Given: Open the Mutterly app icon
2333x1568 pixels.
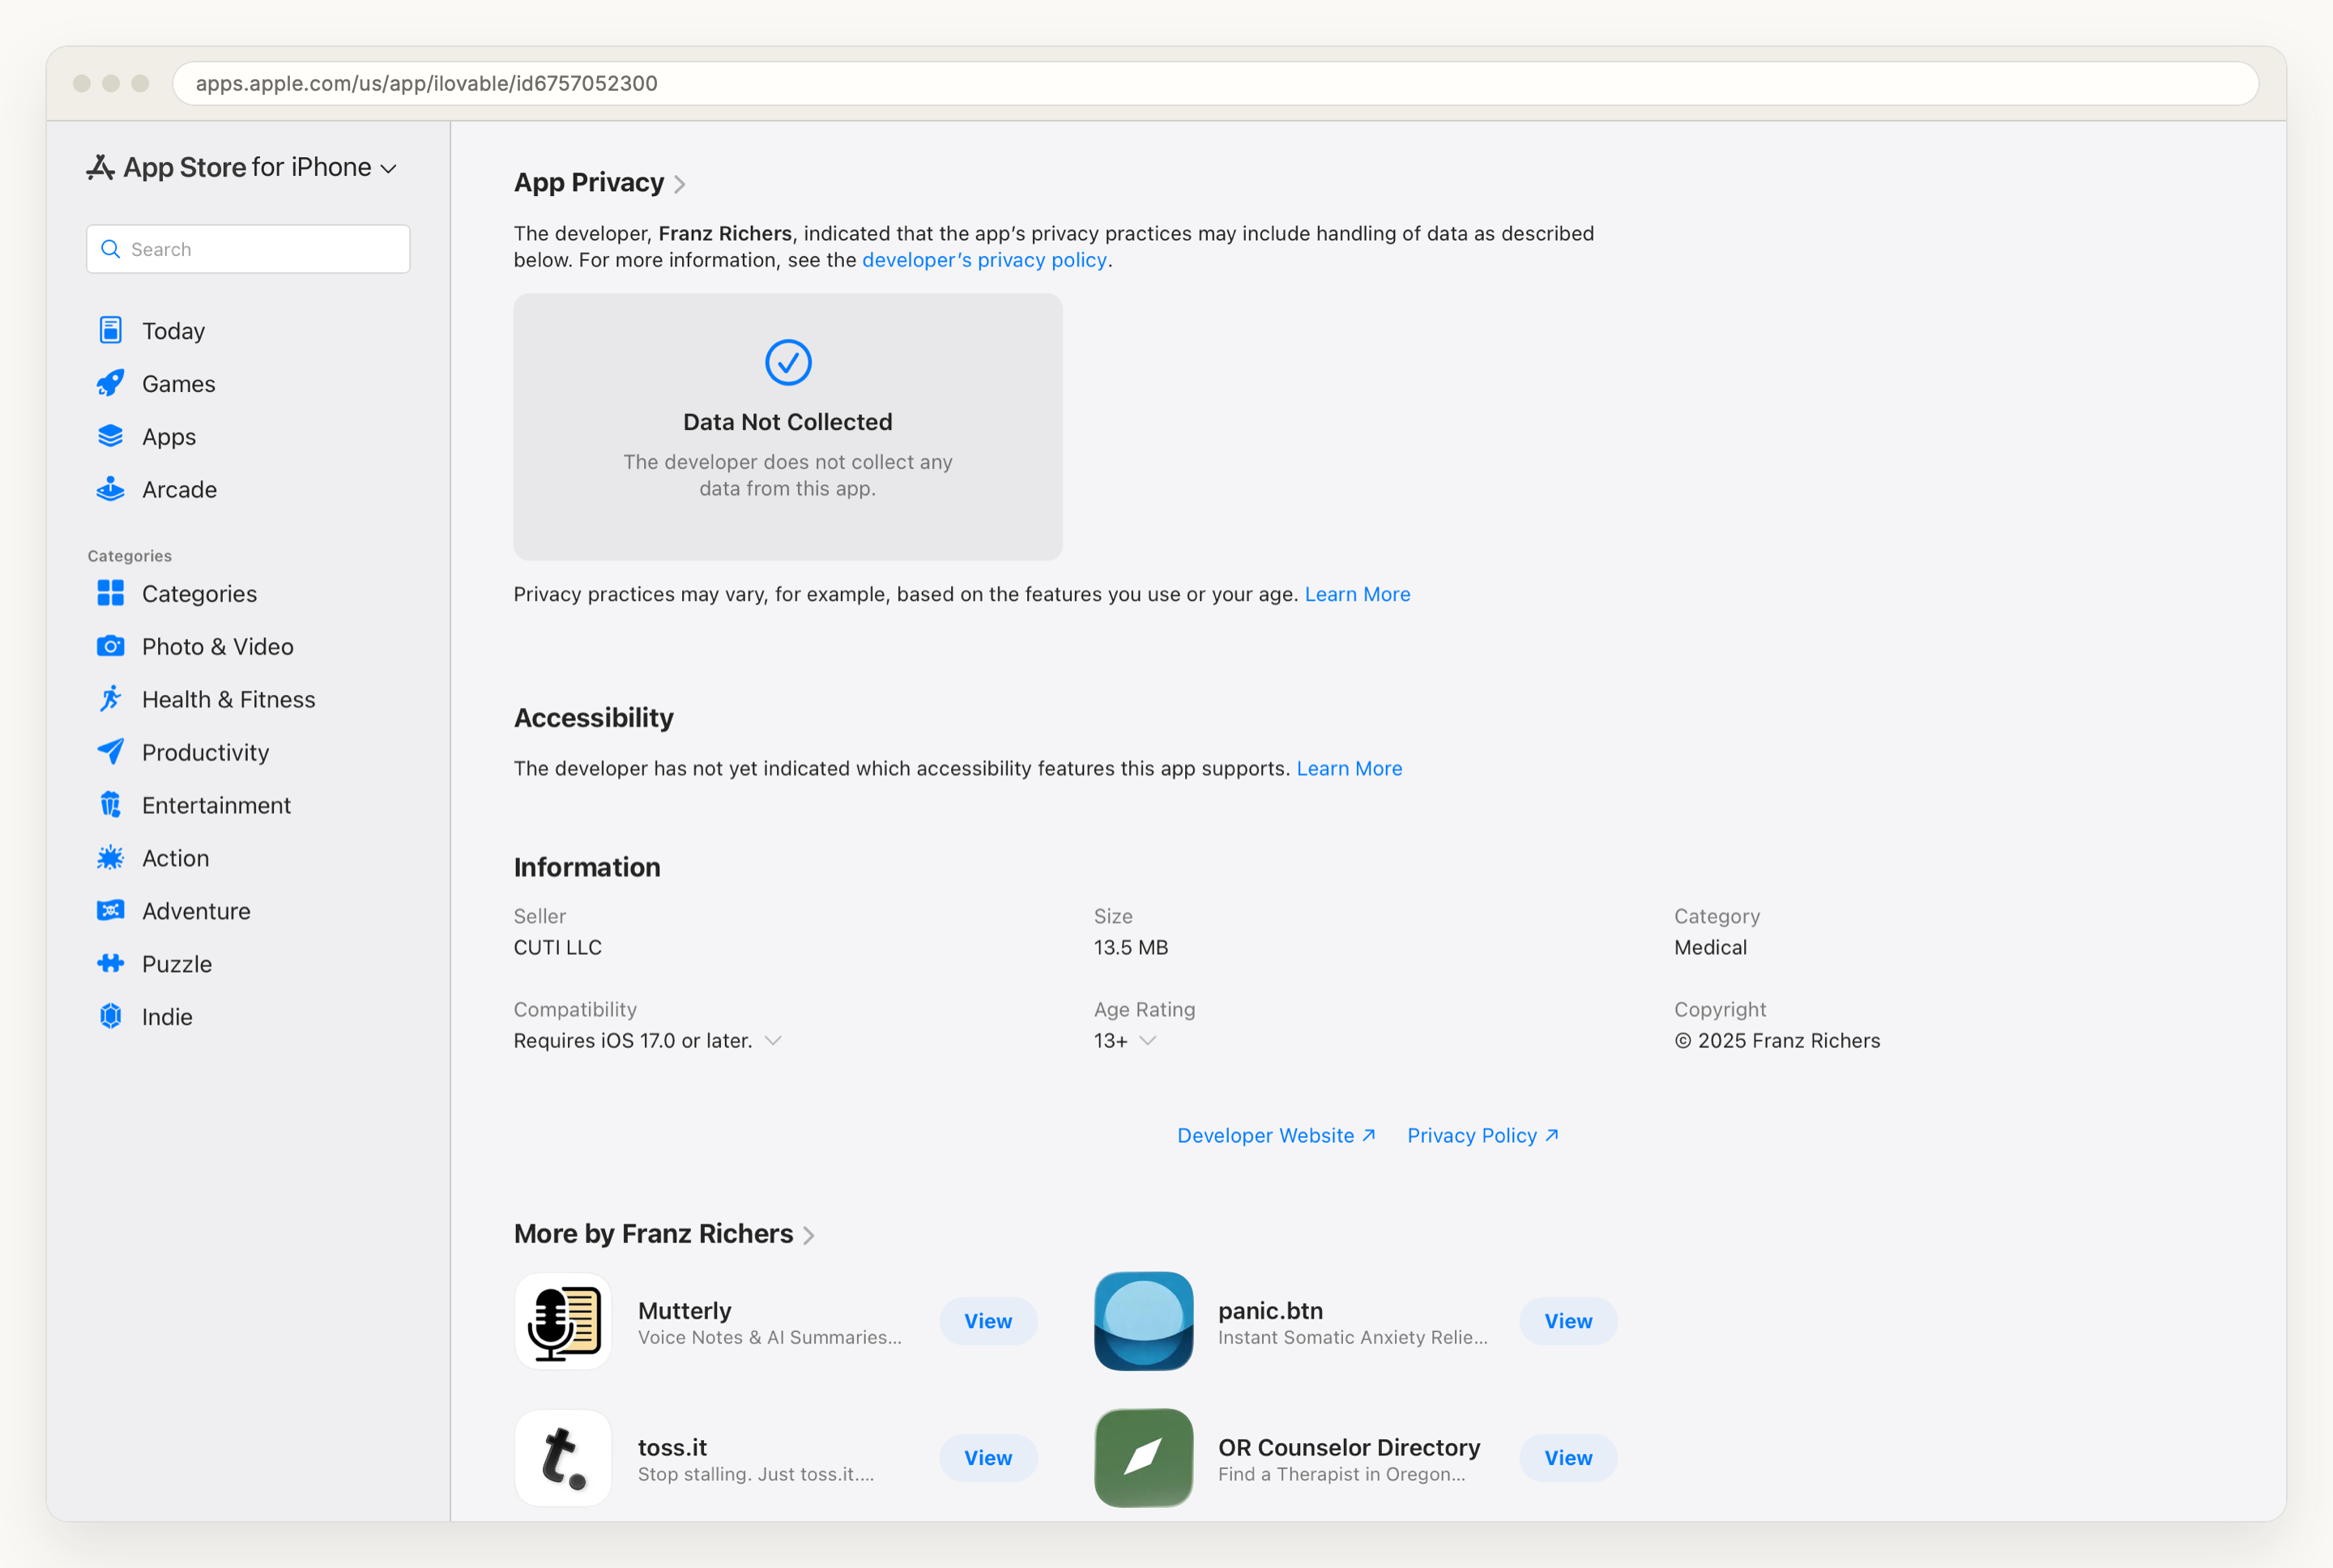Looking at the screenshot, I should 563,1321.
